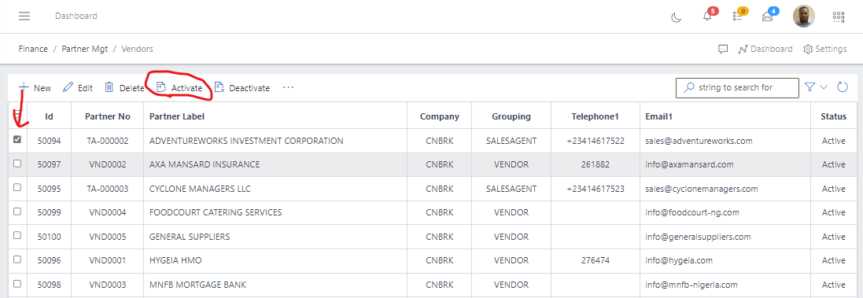Sort by the Partner Label column header

[275, 116]
